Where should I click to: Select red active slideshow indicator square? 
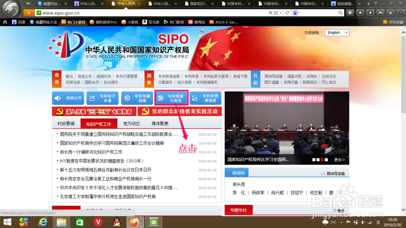(322, 160)
